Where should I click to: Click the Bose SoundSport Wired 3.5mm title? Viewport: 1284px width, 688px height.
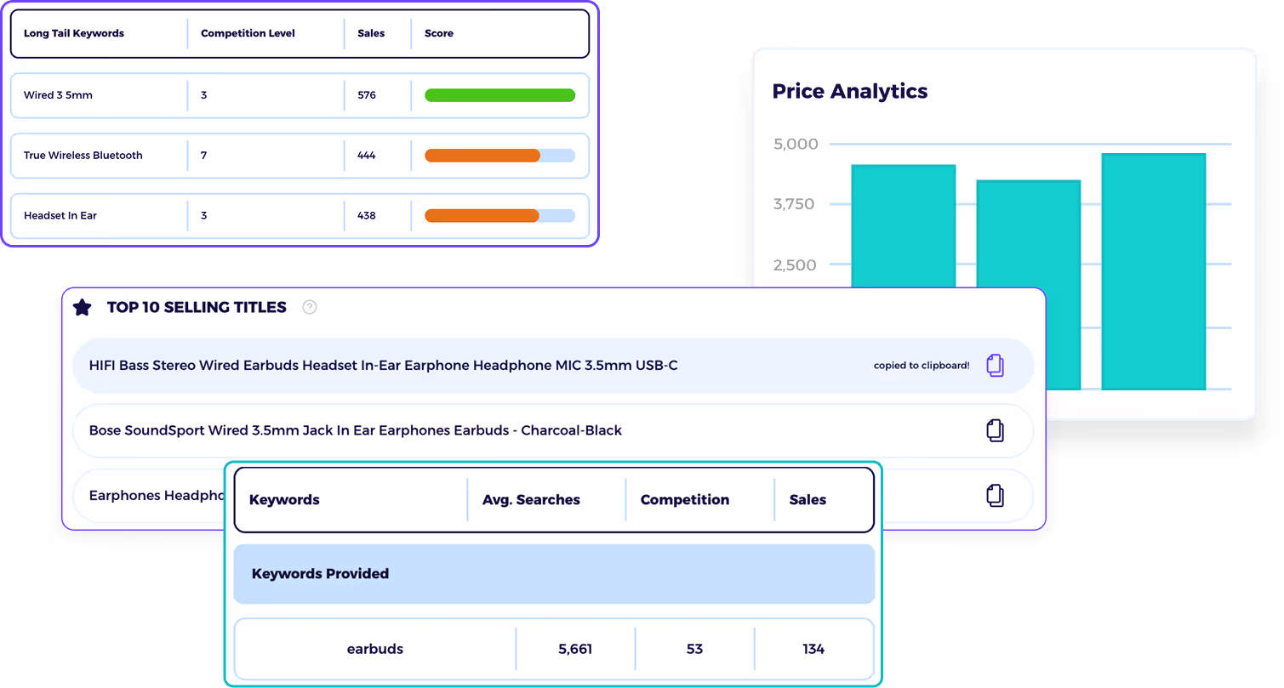pyautogui.click(x=355, y=430)
